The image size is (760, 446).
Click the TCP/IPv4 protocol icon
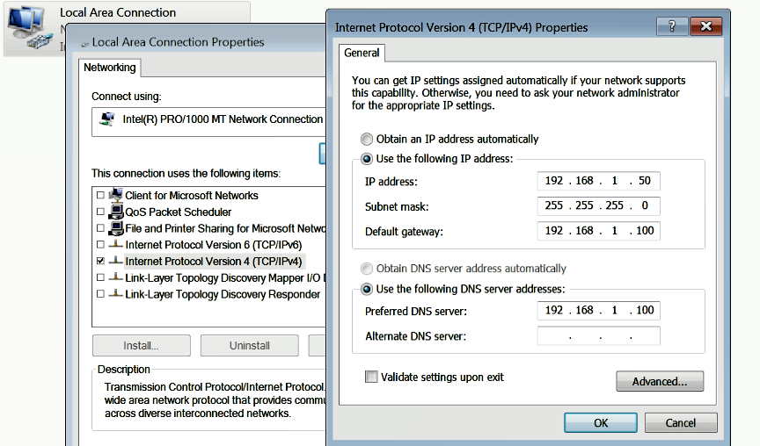(x=116, y=260)
